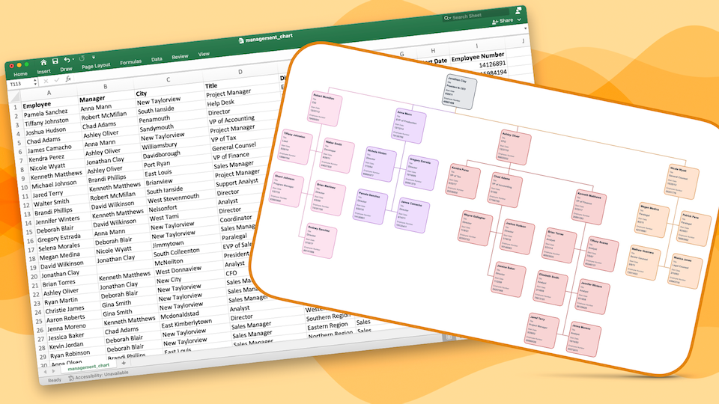Click the Nicole Wyatt box in org chart
This screenshot has height=404, width=719.
(x=682, y=182)
